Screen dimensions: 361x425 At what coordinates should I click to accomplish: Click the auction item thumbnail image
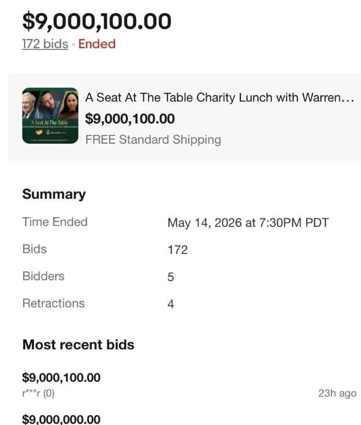tap(50, 116)
